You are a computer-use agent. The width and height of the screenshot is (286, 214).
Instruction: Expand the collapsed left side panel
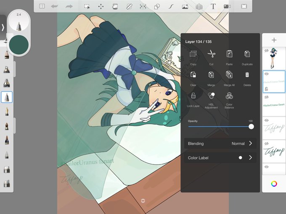click(x=3, y=27)
